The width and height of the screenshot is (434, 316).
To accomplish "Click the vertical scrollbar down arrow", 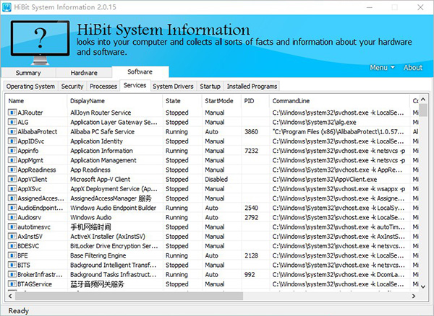I will (x=423, y=286).
